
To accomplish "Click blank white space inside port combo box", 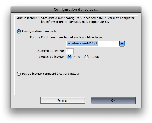I will [x=108, y=44].
